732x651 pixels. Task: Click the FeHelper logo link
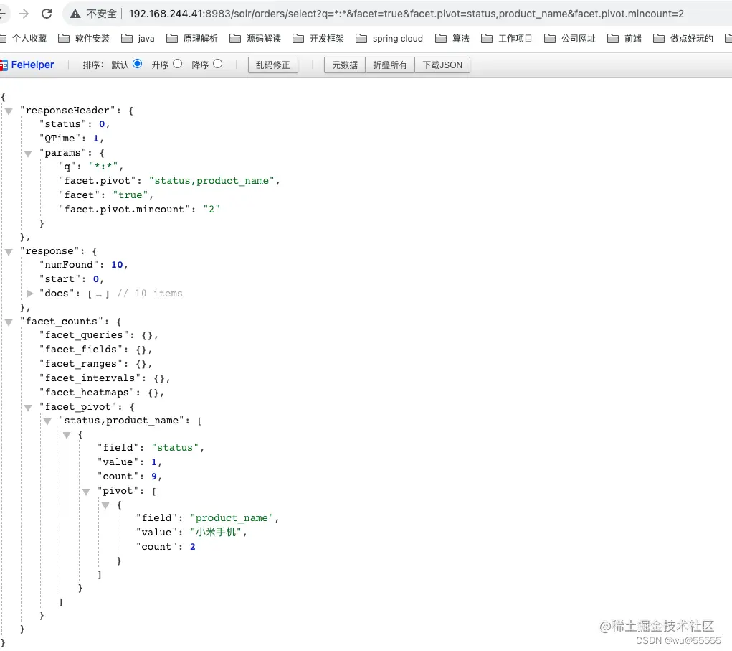coord(27,65)
